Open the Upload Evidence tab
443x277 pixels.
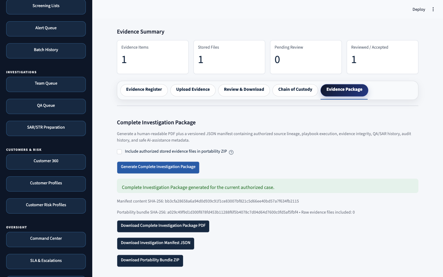(193, 90)
